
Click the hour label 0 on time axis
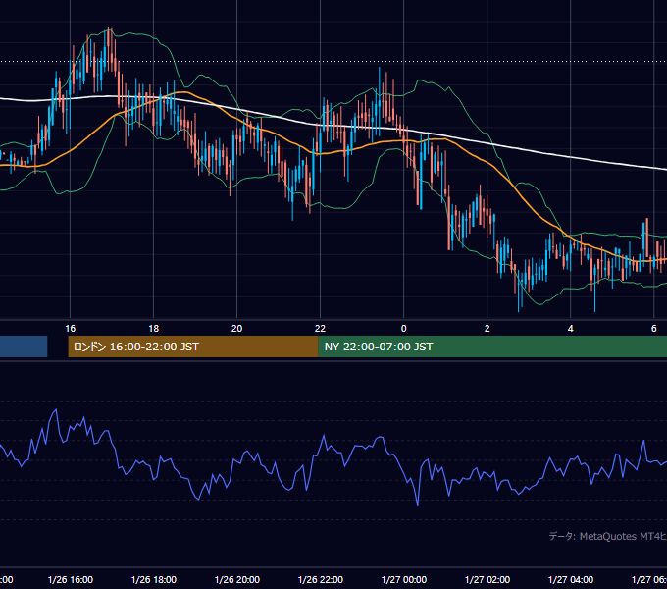[x=404, y=329]
